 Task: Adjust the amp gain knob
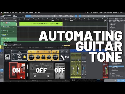point(31,57)
